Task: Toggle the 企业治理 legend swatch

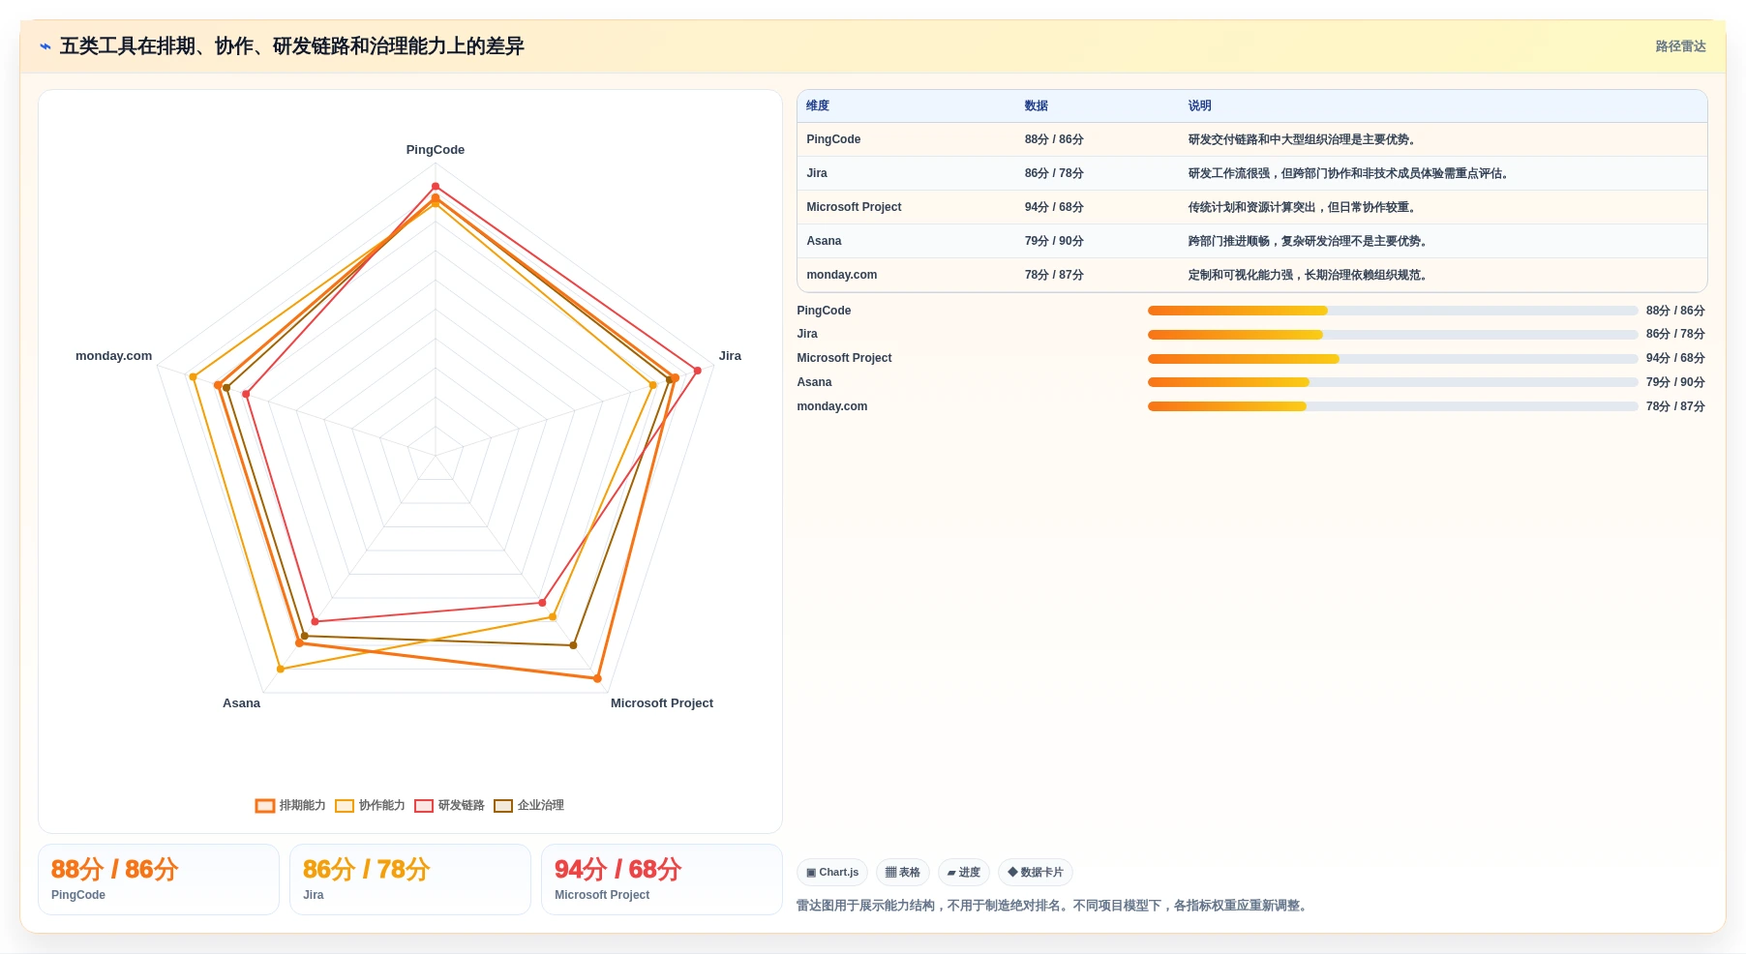Action: tap(503, 806)
